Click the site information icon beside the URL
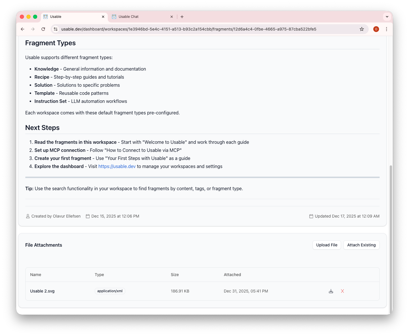Screen dimensions: 409x336 [55, 29]
